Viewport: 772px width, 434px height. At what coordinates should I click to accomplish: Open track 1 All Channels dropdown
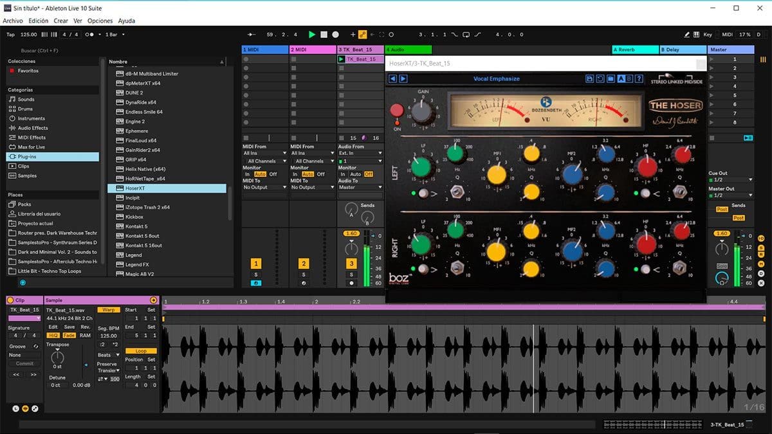click(x=264, y=161)
